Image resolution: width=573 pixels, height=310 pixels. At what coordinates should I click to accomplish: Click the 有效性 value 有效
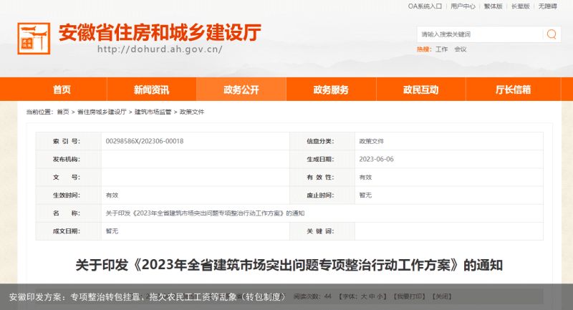pyautogui.click(x=365, y=177)
